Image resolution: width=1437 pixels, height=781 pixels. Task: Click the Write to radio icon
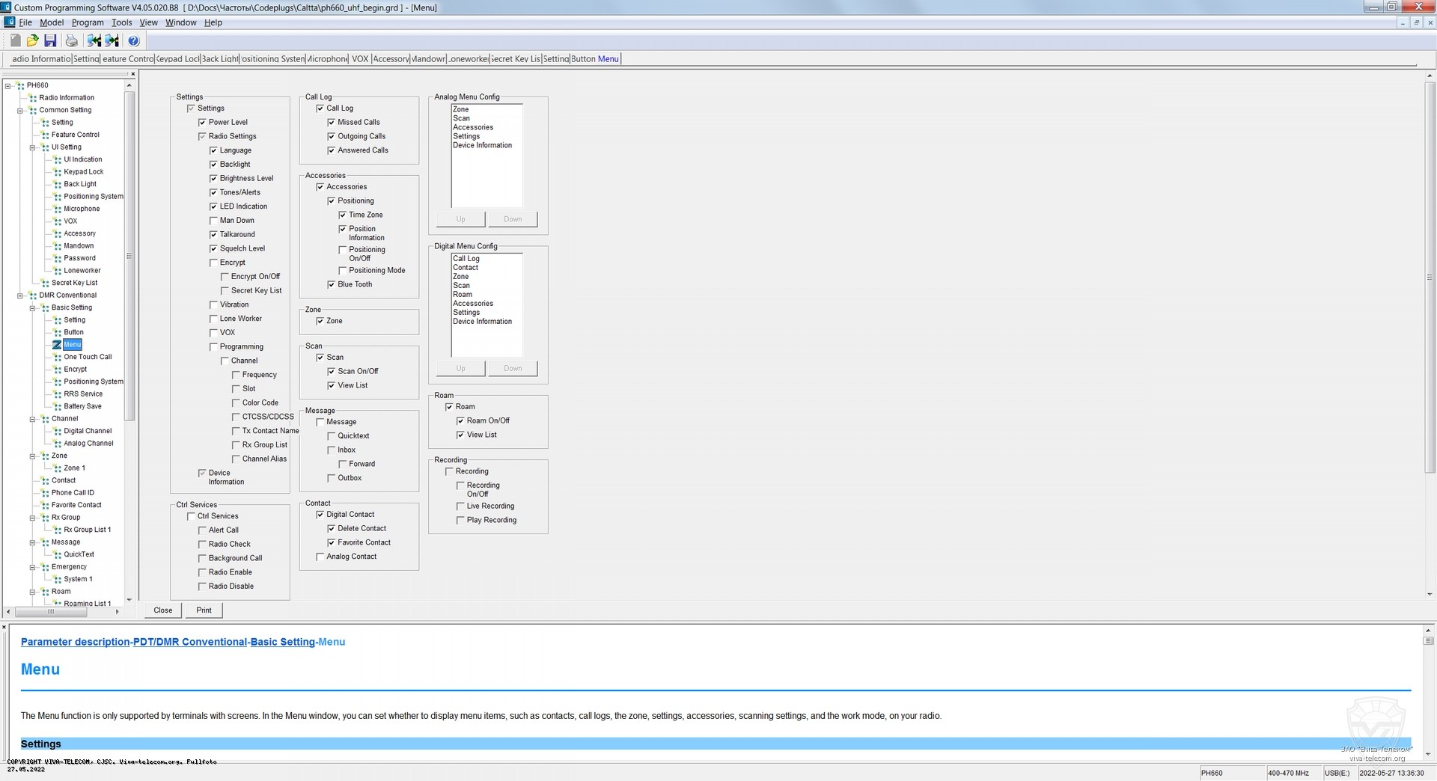(112, 40)
